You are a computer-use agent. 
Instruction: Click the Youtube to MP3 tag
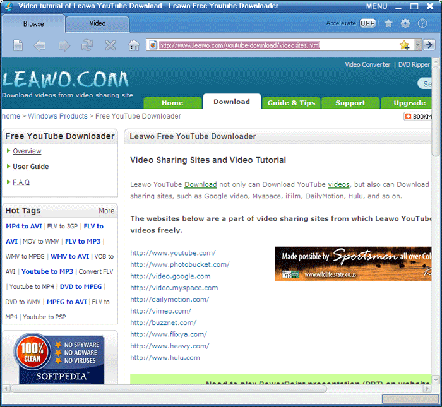coord(47,271)
